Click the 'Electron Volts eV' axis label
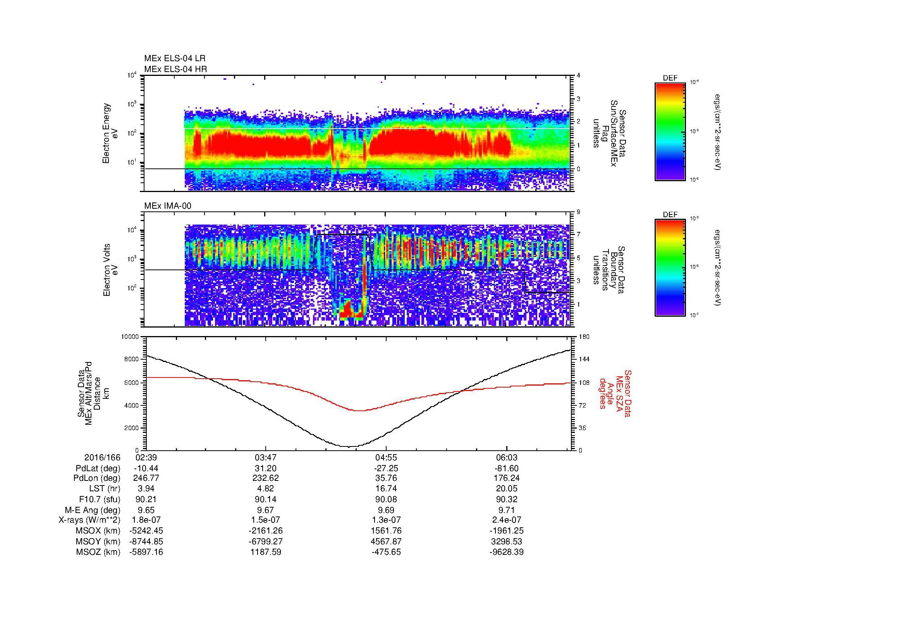Viewport: 906px width, 640px height. pyautogui.click(x=110, y=270)
